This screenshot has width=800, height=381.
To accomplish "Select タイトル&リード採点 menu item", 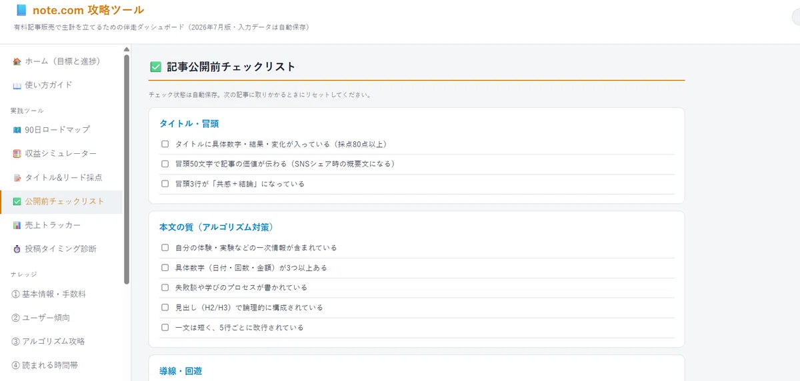I will pos(61,178).
